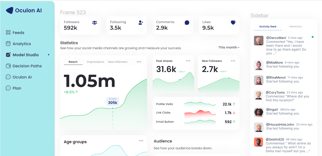Open the Plan menu item
Image resolution: width=322 pixels, height=156 pixels.
(17, 88)
